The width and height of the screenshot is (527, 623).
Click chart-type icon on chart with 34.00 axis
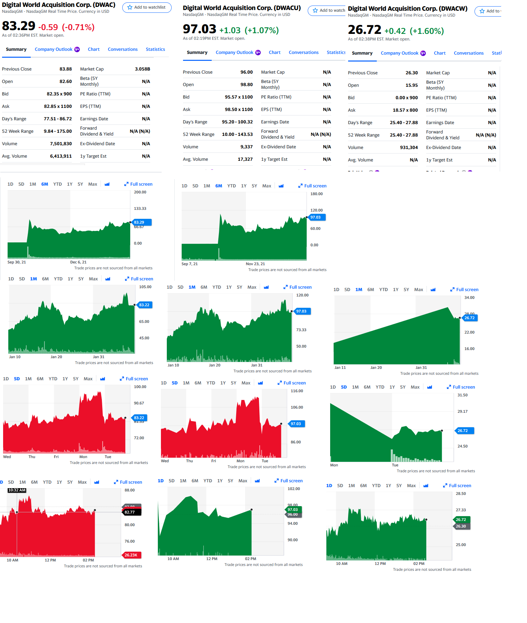[433, 290]
